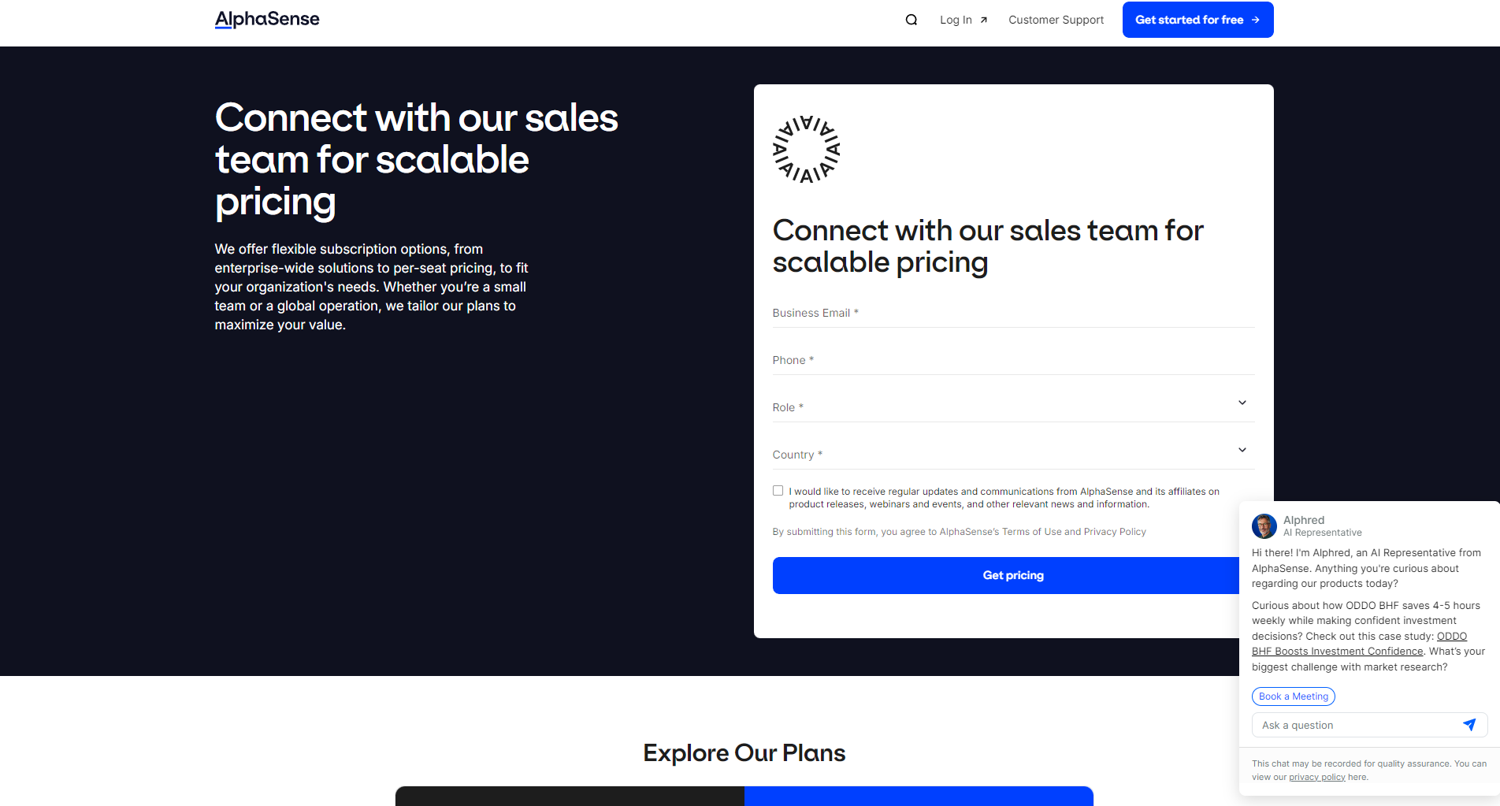Focus the Business Email field
Image resolution: width=1500 pixels, height=806 pixels.
[x=1013, y=313]
